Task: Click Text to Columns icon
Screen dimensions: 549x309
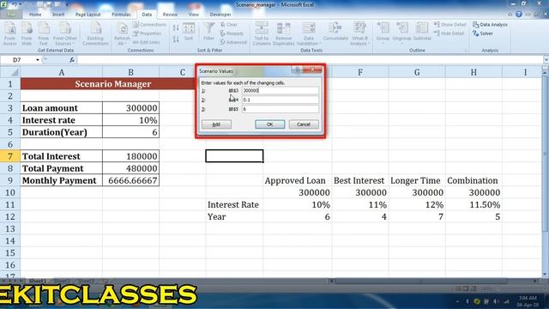Action: pos(262,33)
